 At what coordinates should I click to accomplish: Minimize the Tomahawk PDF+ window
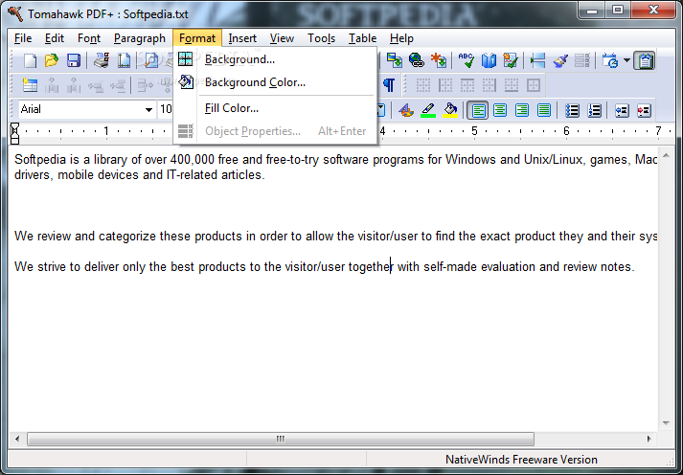coord(592,10)
